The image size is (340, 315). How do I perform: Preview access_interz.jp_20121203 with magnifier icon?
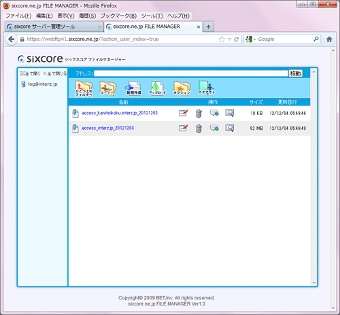coord(230,128)
